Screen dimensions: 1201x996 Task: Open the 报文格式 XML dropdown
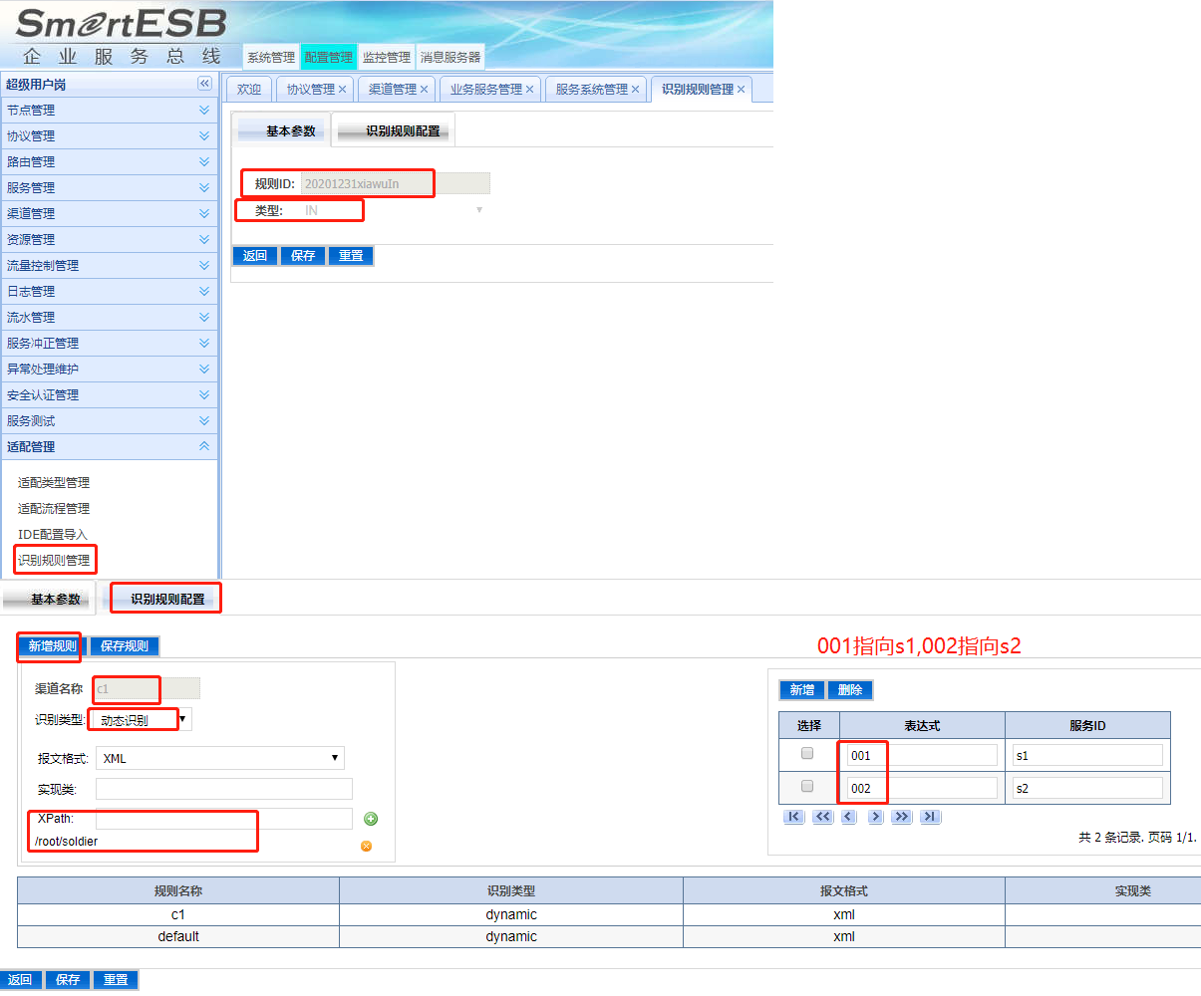pyautogui.click(x=219, y=758)
